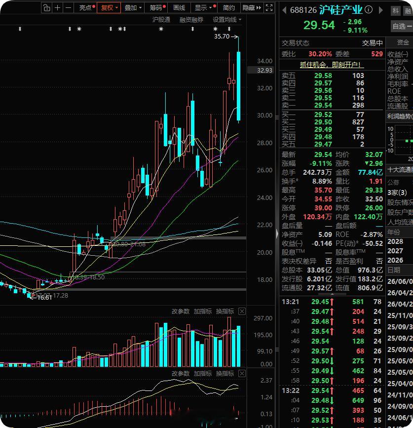Switch to 简约 simple mode
The image size is (413, 428).
228,7
